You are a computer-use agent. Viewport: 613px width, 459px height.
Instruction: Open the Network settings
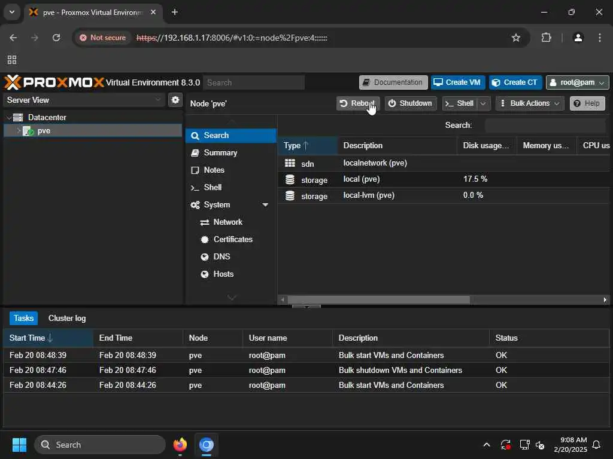227,222
